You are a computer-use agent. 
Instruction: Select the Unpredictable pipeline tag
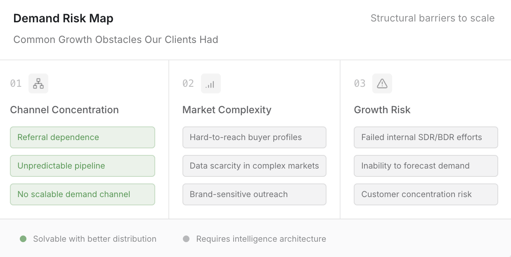[x=83, y=166]
